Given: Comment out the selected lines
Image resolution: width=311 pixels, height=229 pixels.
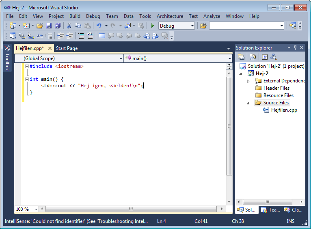Looking at the screenshot, I should [x=81, y=36].
